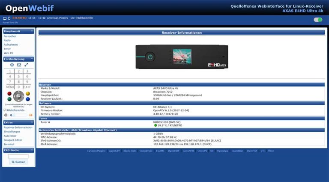329x182 pixels.
Task: Open AutoTimer under Extras
Action: click(x=10, y=136)
